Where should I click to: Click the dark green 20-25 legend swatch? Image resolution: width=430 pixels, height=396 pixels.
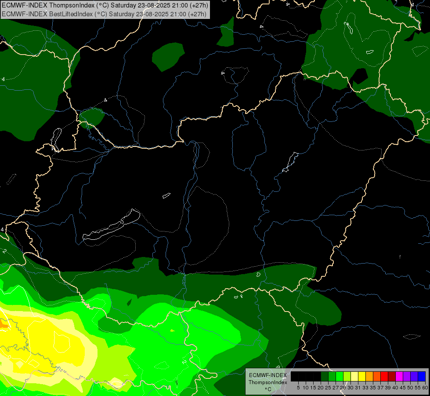tap(325, 376)
